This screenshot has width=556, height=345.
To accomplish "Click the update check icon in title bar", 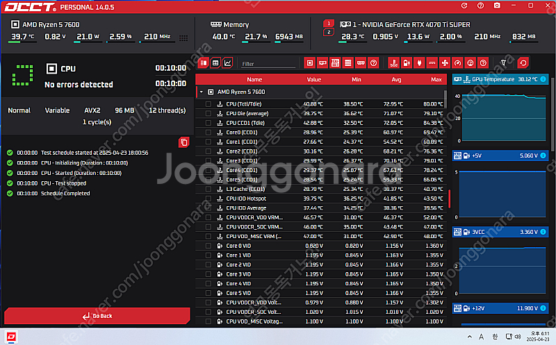I will 464,6.
